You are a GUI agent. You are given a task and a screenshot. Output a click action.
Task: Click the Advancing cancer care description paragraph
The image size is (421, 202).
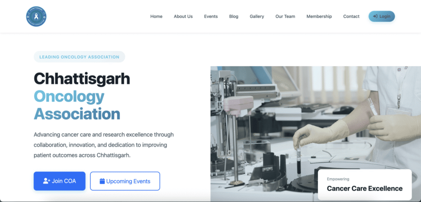pyautogui.click(x=104, y=145)
